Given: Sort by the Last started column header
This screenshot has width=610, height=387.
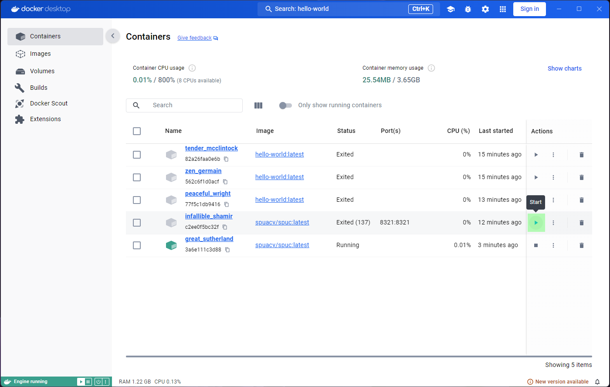Looking at the screenshot, I should pyautogui.click(x=496, y=131).
